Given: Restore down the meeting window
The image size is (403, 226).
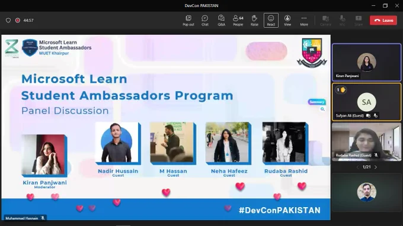Looking at the screenshot, I should coord(385,6).
